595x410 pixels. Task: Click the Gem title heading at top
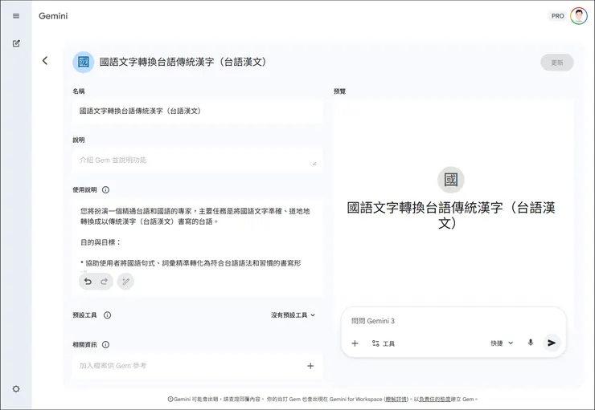(x=183, y=62)
